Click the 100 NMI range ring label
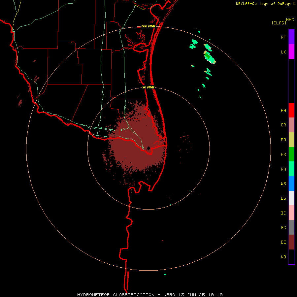Screen dimensions: 297x297 (148, 26)
